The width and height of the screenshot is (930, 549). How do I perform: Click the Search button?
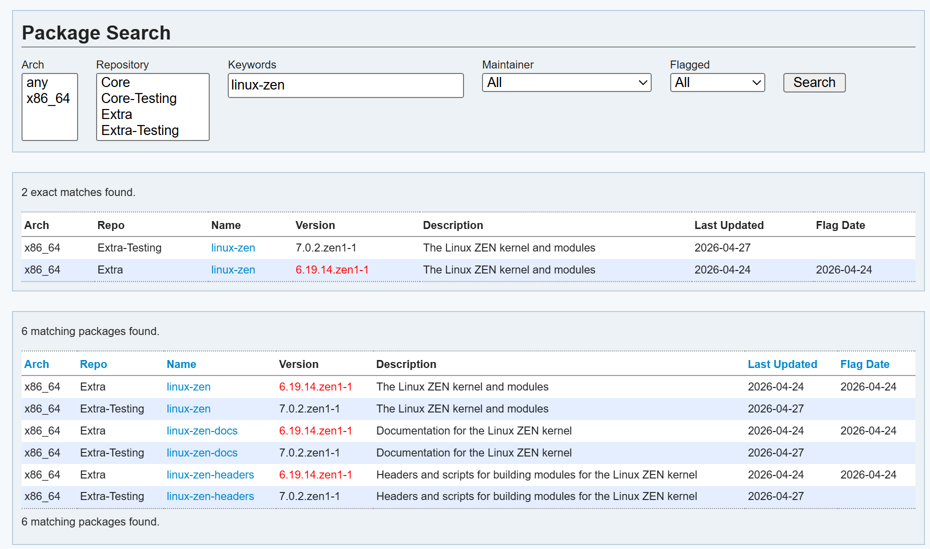point(814,82)
